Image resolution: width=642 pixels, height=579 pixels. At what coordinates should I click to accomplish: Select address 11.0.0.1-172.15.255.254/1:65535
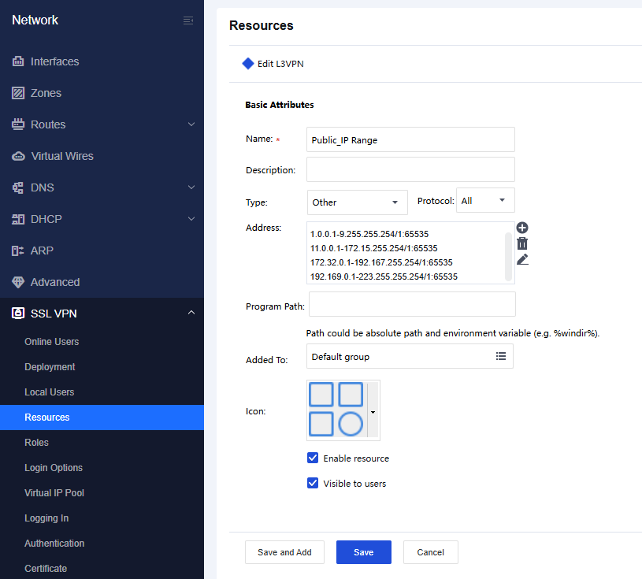pyautogui.click(x=374, y=248)
